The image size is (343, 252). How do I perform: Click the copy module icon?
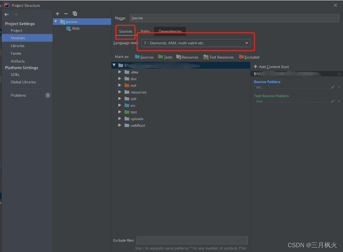(x=75, y=14)
